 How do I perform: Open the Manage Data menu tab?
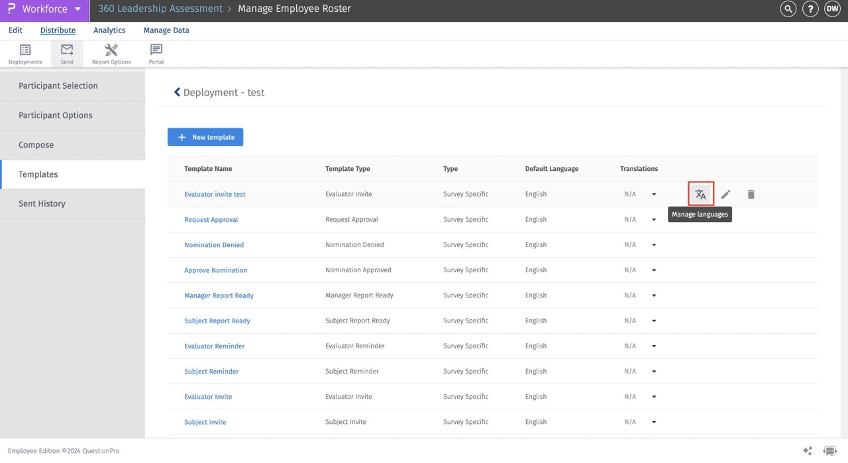(166, 30)
